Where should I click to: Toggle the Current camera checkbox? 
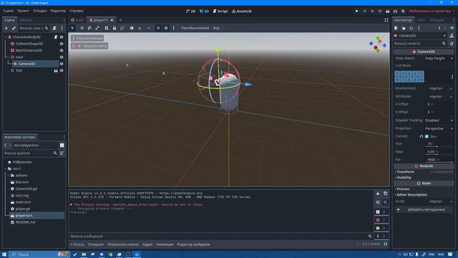point(427,136)
